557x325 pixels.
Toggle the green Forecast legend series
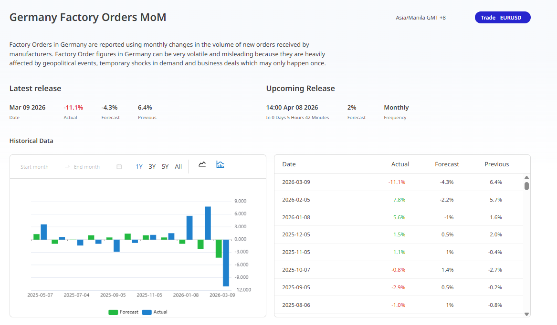pos(124,312)
